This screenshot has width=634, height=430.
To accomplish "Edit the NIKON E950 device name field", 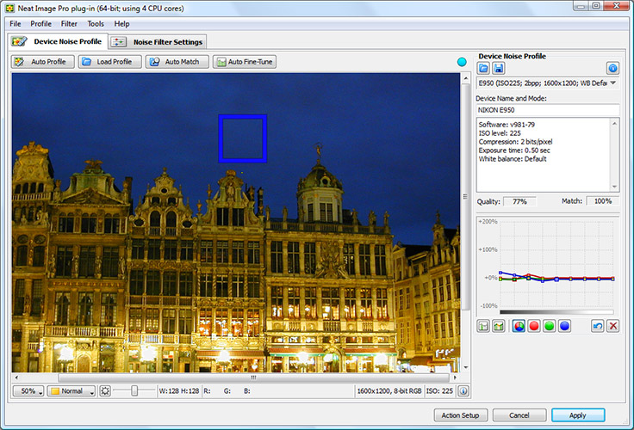I will coord(548,110).
